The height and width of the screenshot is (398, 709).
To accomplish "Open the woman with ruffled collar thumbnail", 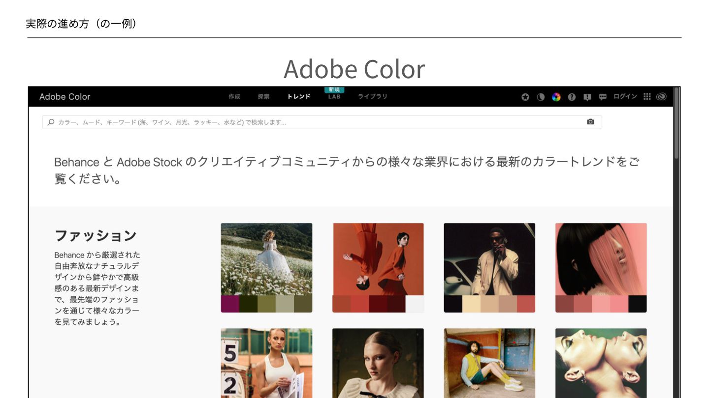I will click(x=378, y=363).
